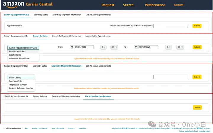Viewport: 213px width, 133px height.
Task: Open the calendar icon beside the From date
Action: click(72, 47)
